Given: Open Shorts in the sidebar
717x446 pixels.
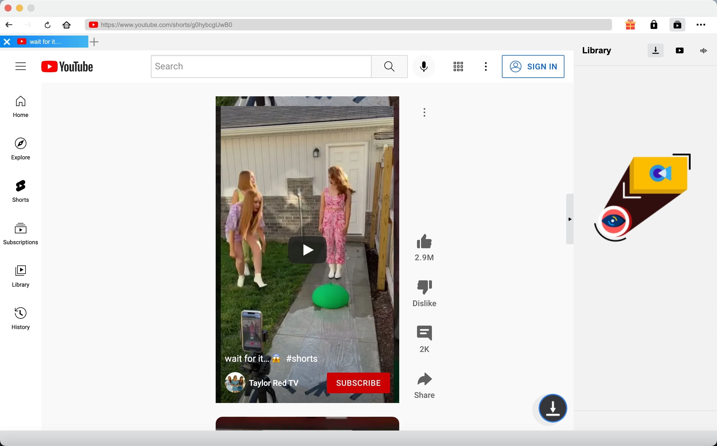Looking at the screenshot, I should click(x=21, y=191).
